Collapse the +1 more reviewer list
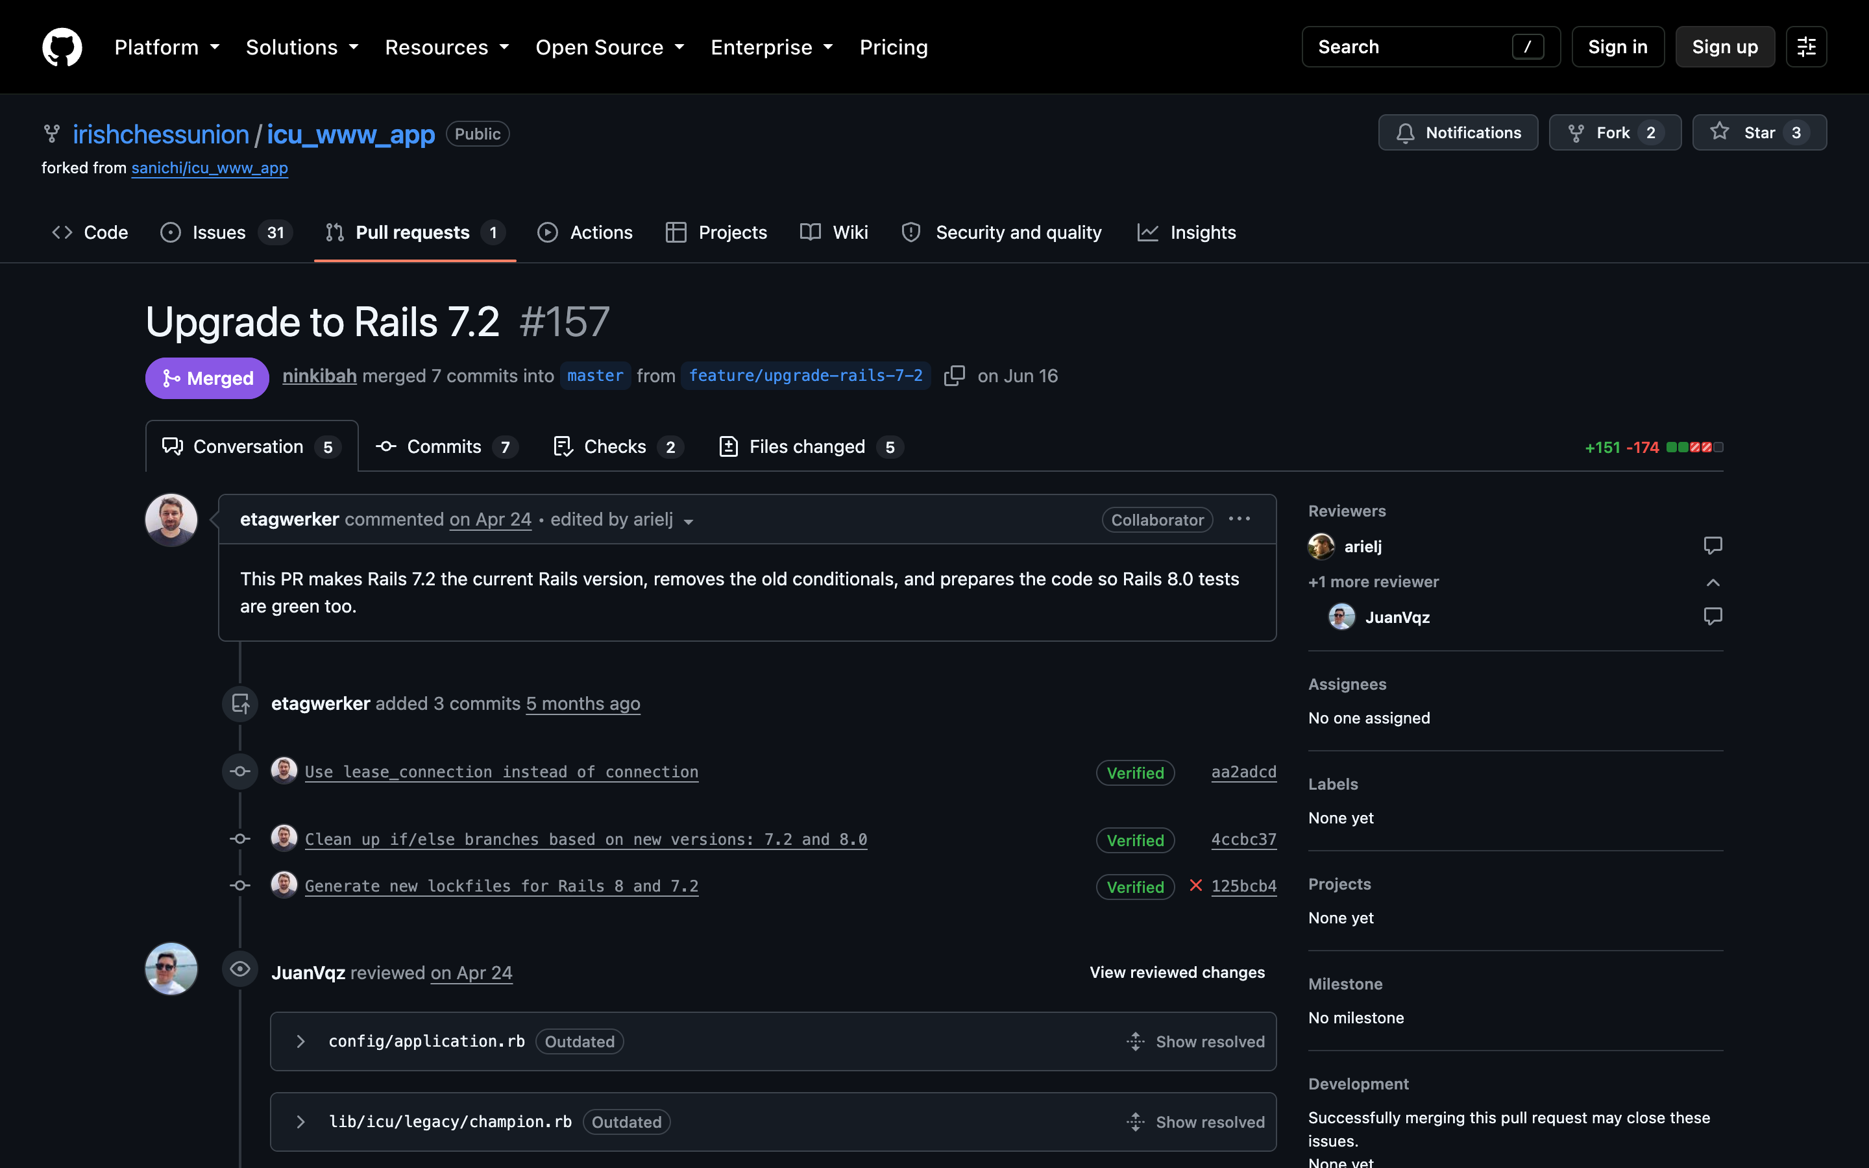1869x1168 pixels. point(1712,581)
